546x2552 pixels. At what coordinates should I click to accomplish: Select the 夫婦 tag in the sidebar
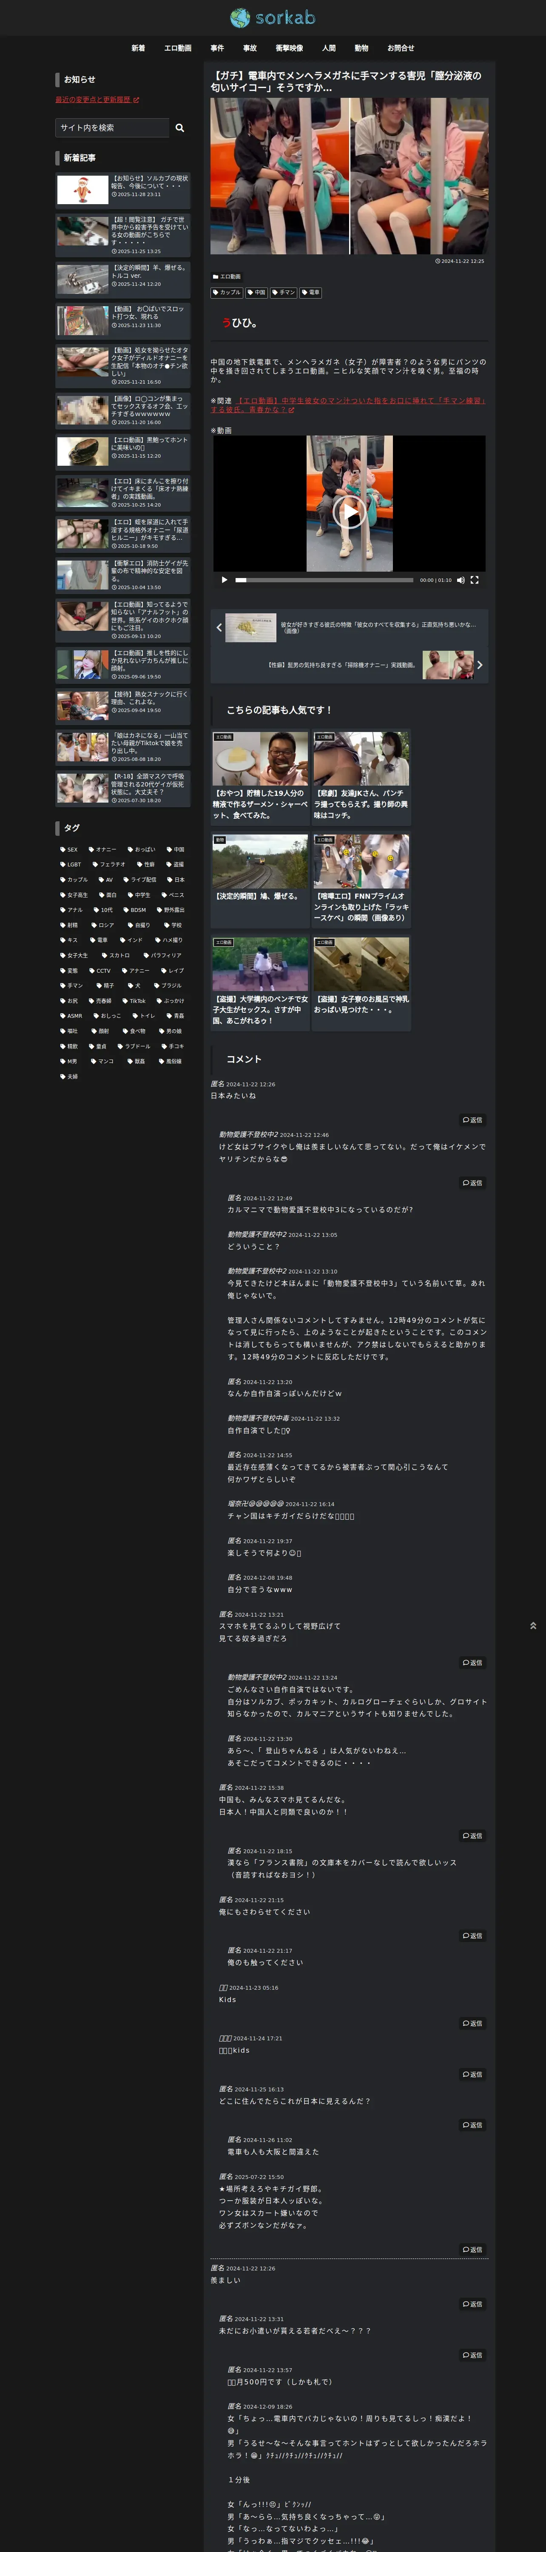coord(69,1076)
